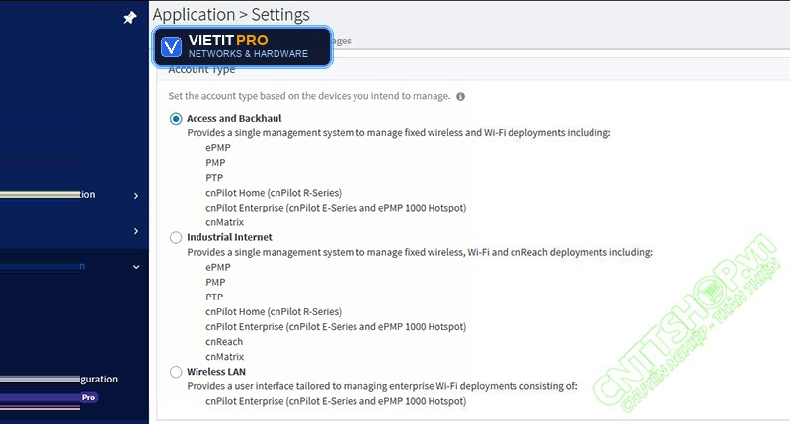Switch to the tab ending in "ages"
This screenshot has height=424, width=790.
tap(342, 41)
